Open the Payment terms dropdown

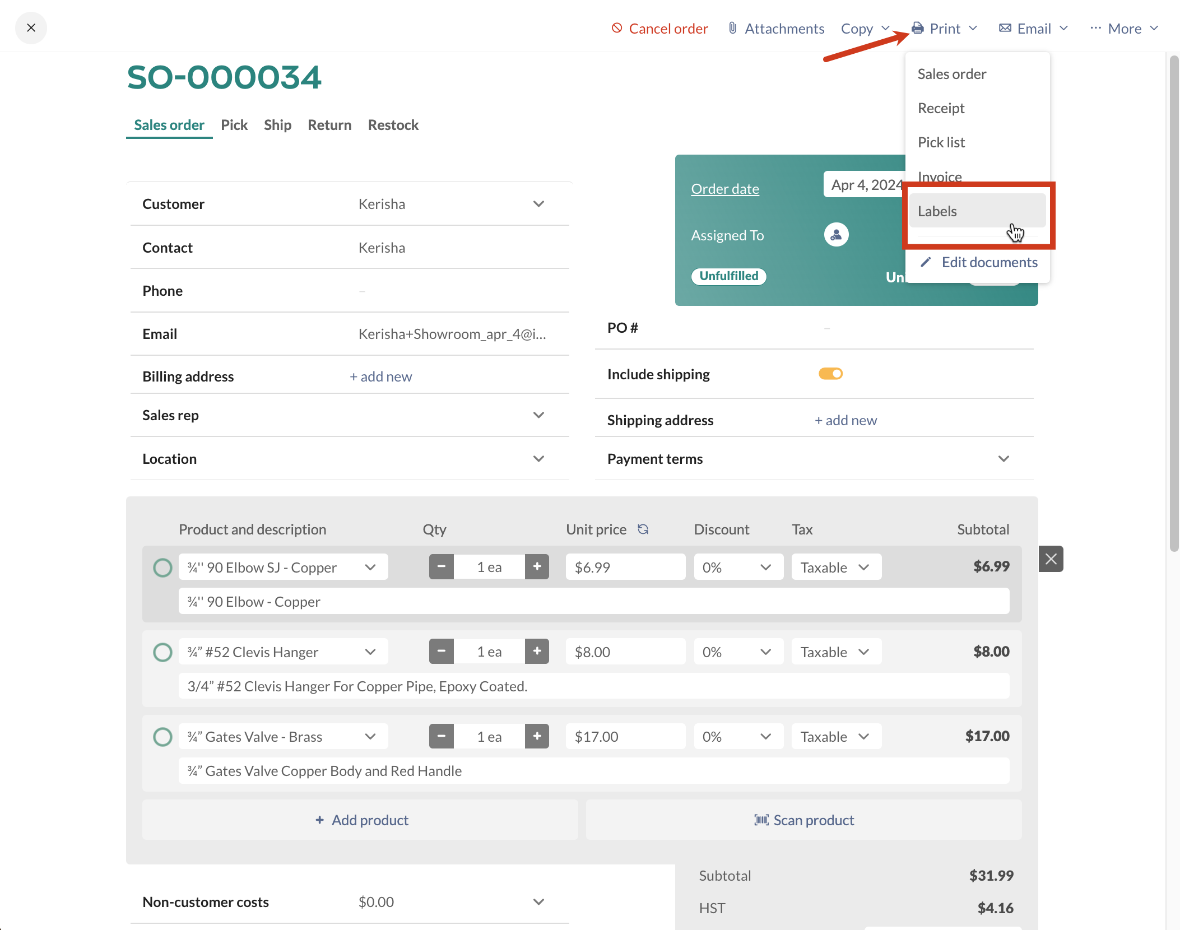point(1003,459)
